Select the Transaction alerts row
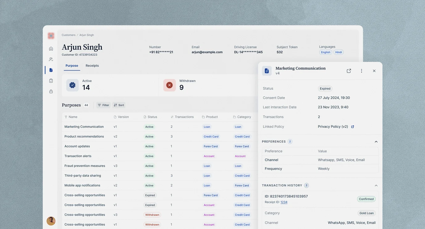Screen dimensions: 425x229 point(160,156)
